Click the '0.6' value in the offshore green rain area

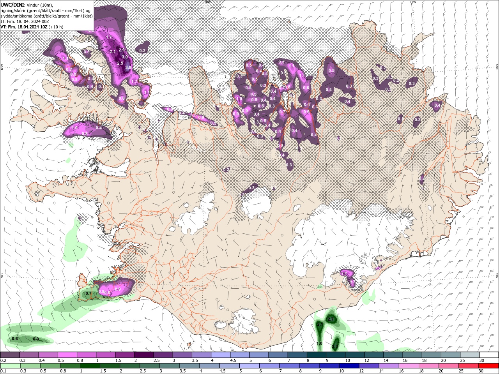click(x=15, y=339)
